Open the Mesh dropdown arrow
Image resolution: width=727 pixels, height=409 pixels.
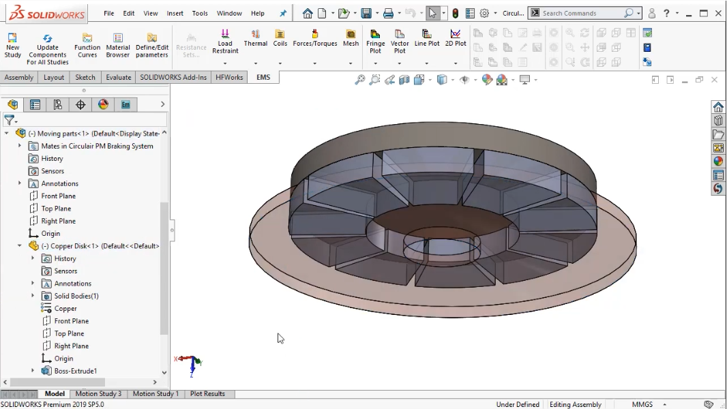click(x=351, y=63)
